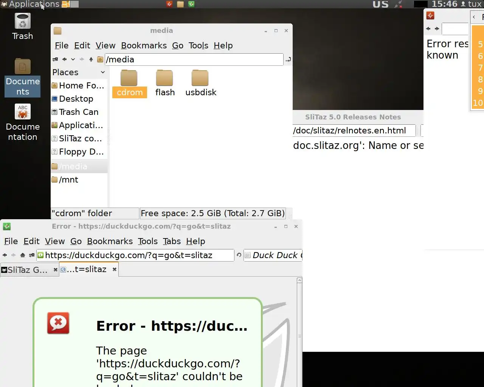Click home button in DuckDuckGo browser toolbar
The width and height of the screenshot is (484, 387).
[x=23, y=255]
